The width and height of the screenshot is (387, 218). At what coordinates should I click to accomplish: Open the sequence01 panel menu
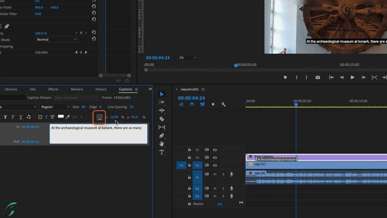pyautogui.click(x=203, y=89)
